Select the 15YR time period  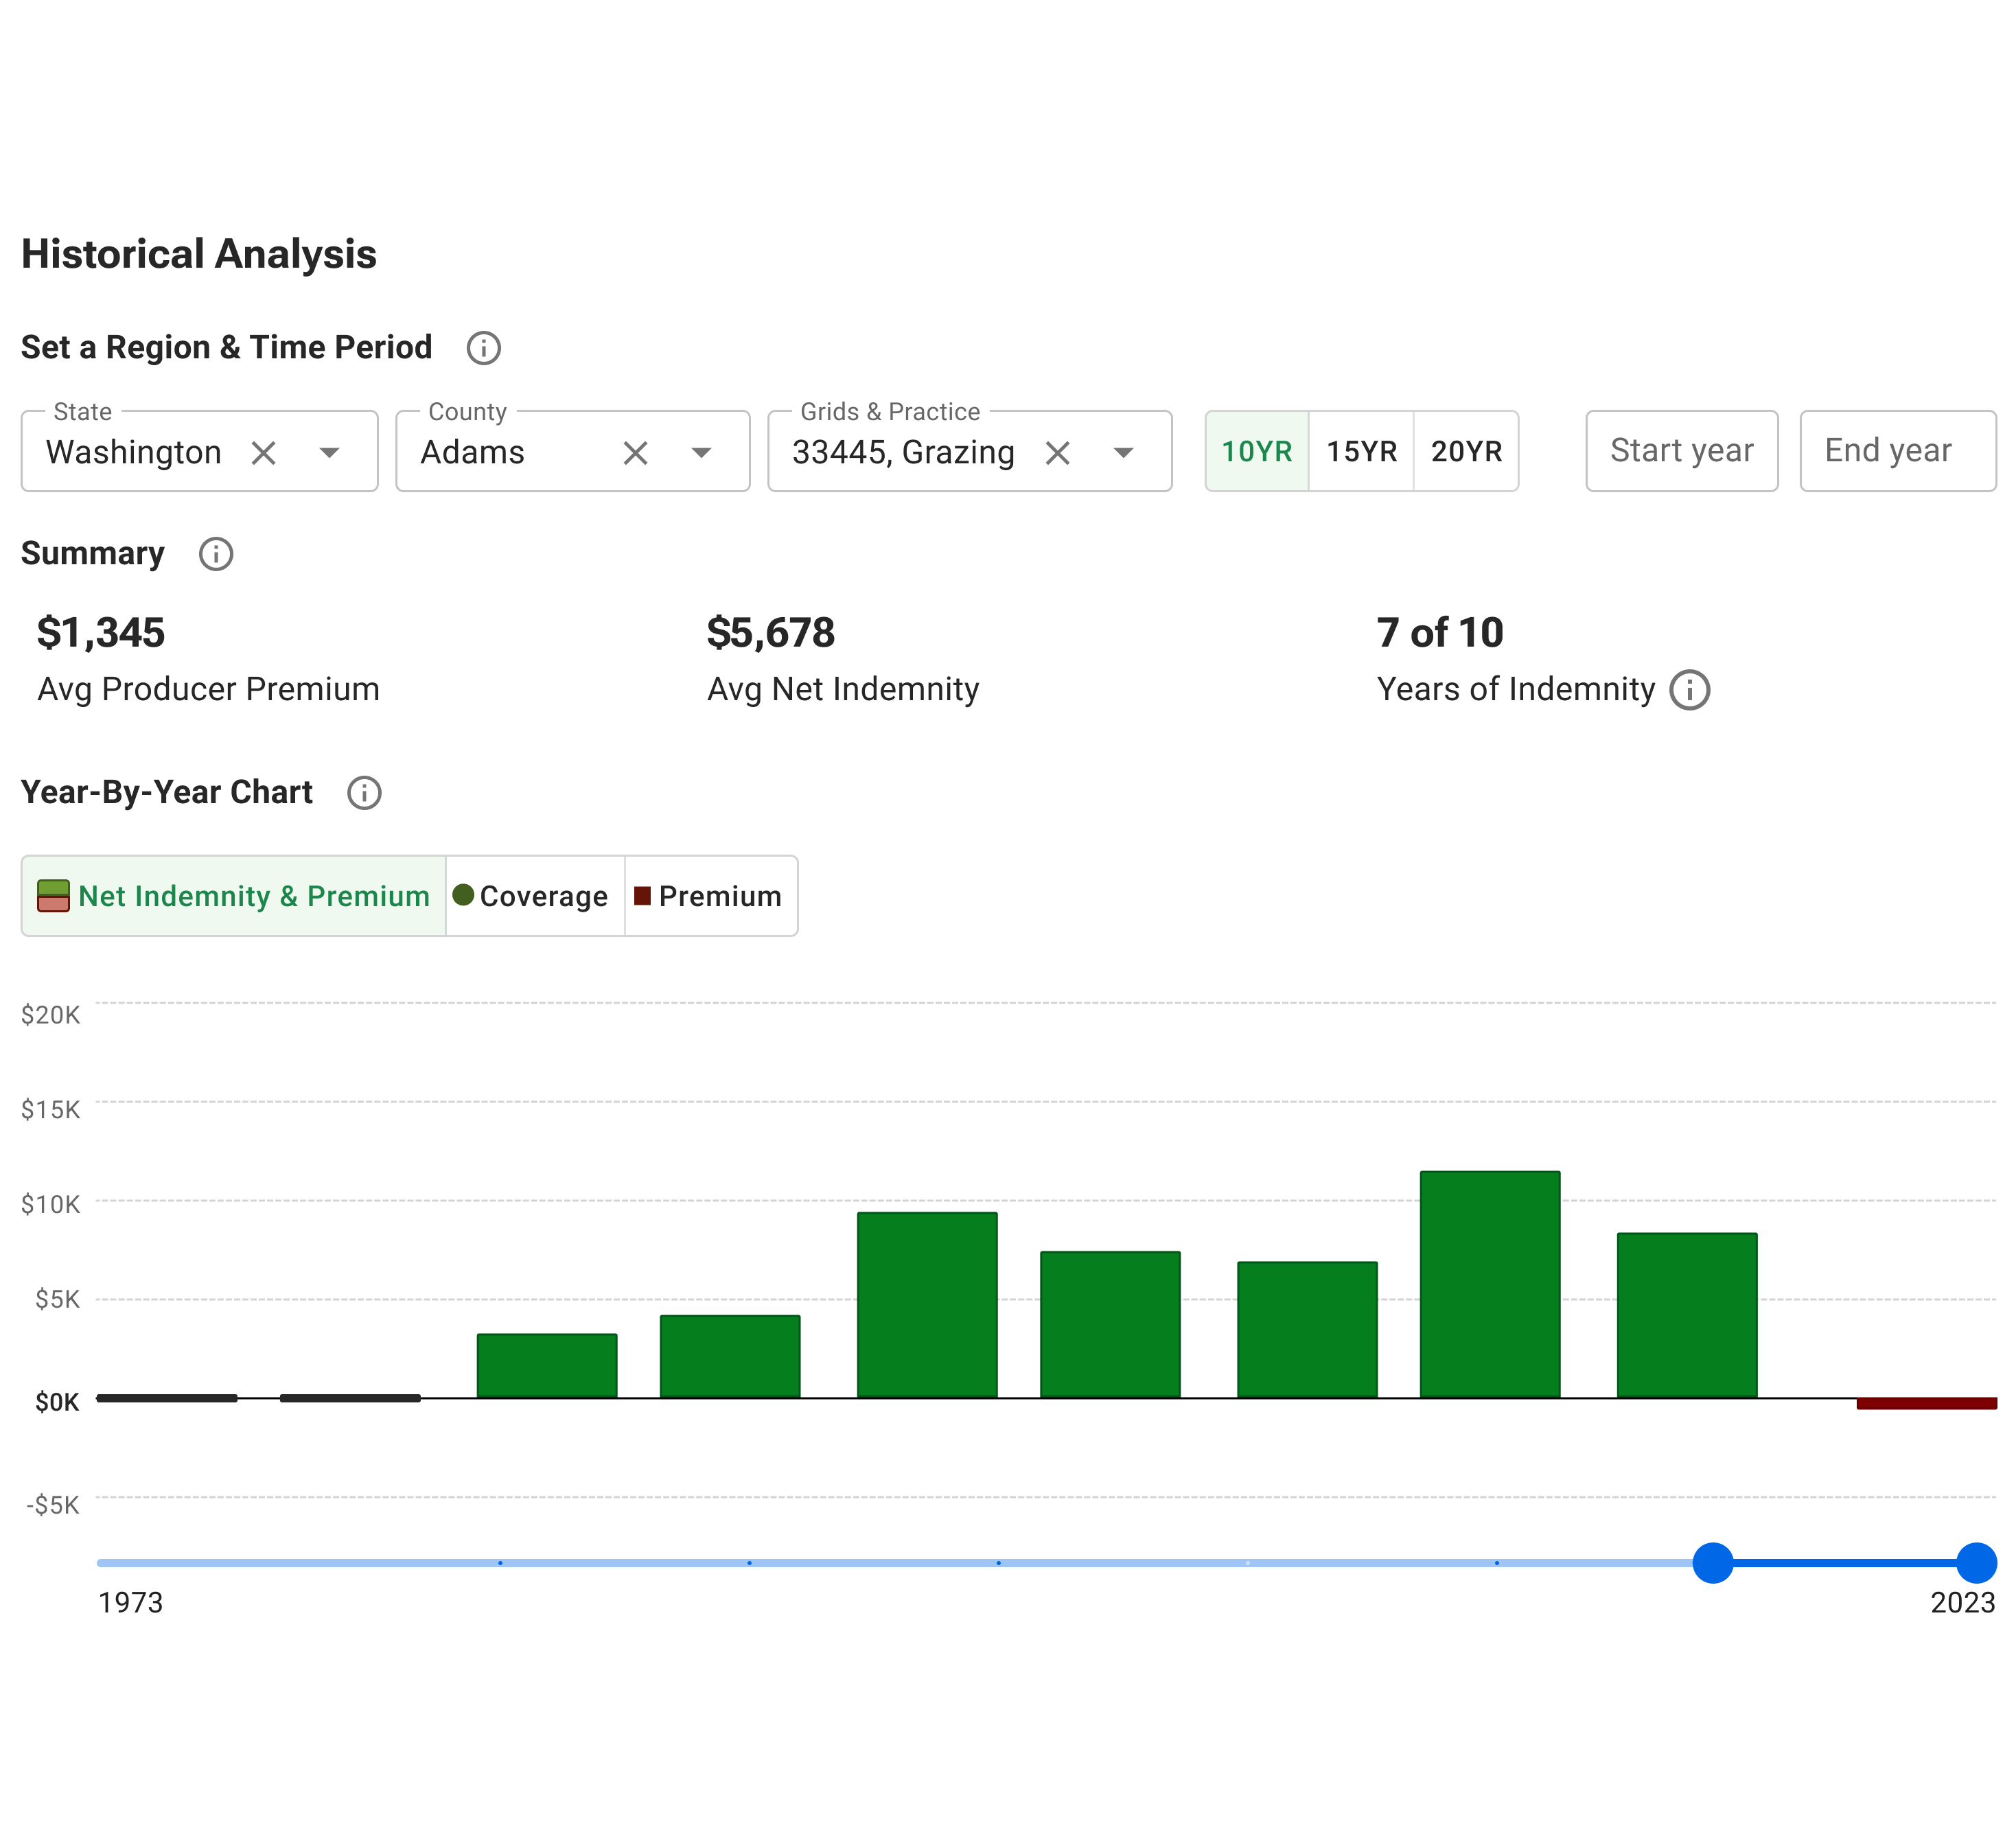coord(1361,451)
